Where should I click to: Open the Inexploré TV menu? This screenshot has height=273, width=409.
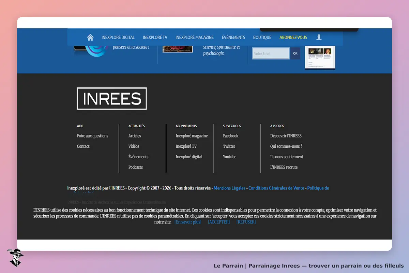[155, 38]
